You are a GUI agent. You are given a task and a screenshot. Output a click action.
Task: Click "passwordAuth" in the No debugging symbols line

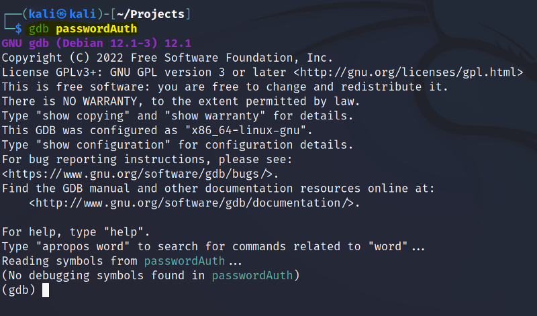click(253, 275)
